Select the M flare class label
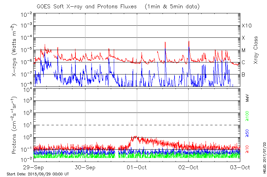 244,50
